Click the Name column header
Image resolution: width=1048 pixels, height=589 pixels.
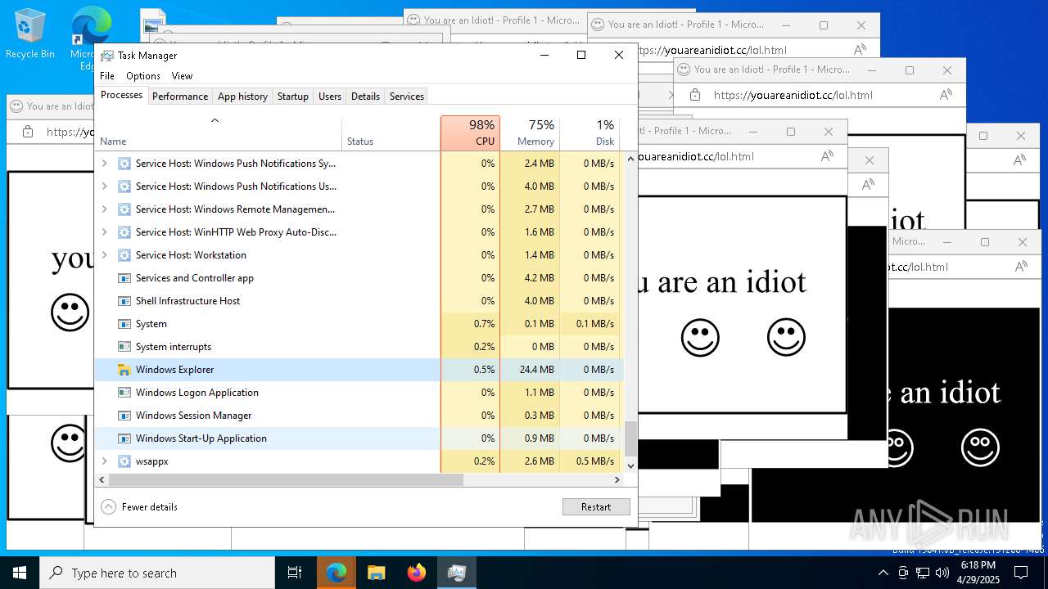click(219, 133)
